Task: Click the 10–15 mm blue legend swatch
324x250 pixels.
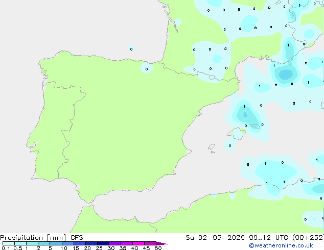Action: coord(68,243)
